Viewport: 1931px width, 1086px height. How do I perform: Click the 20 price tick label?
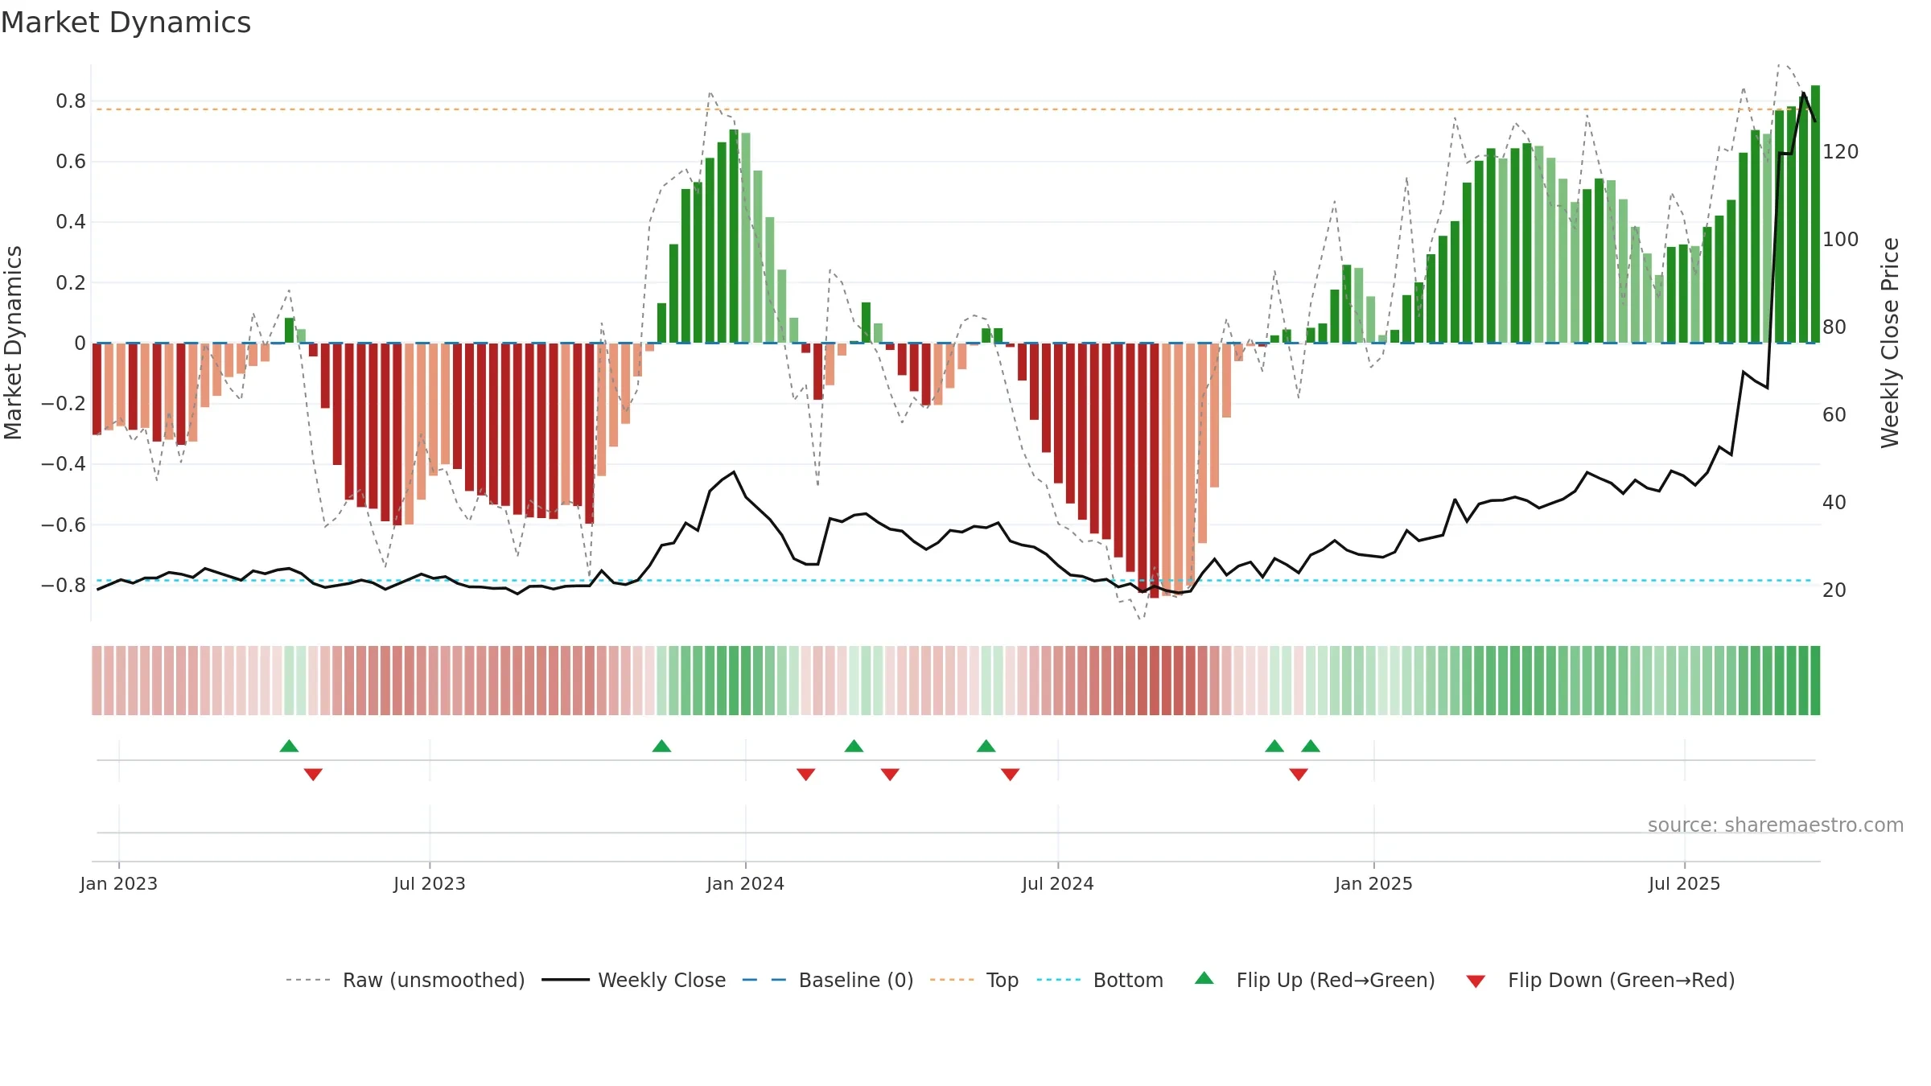point(1834,590)
